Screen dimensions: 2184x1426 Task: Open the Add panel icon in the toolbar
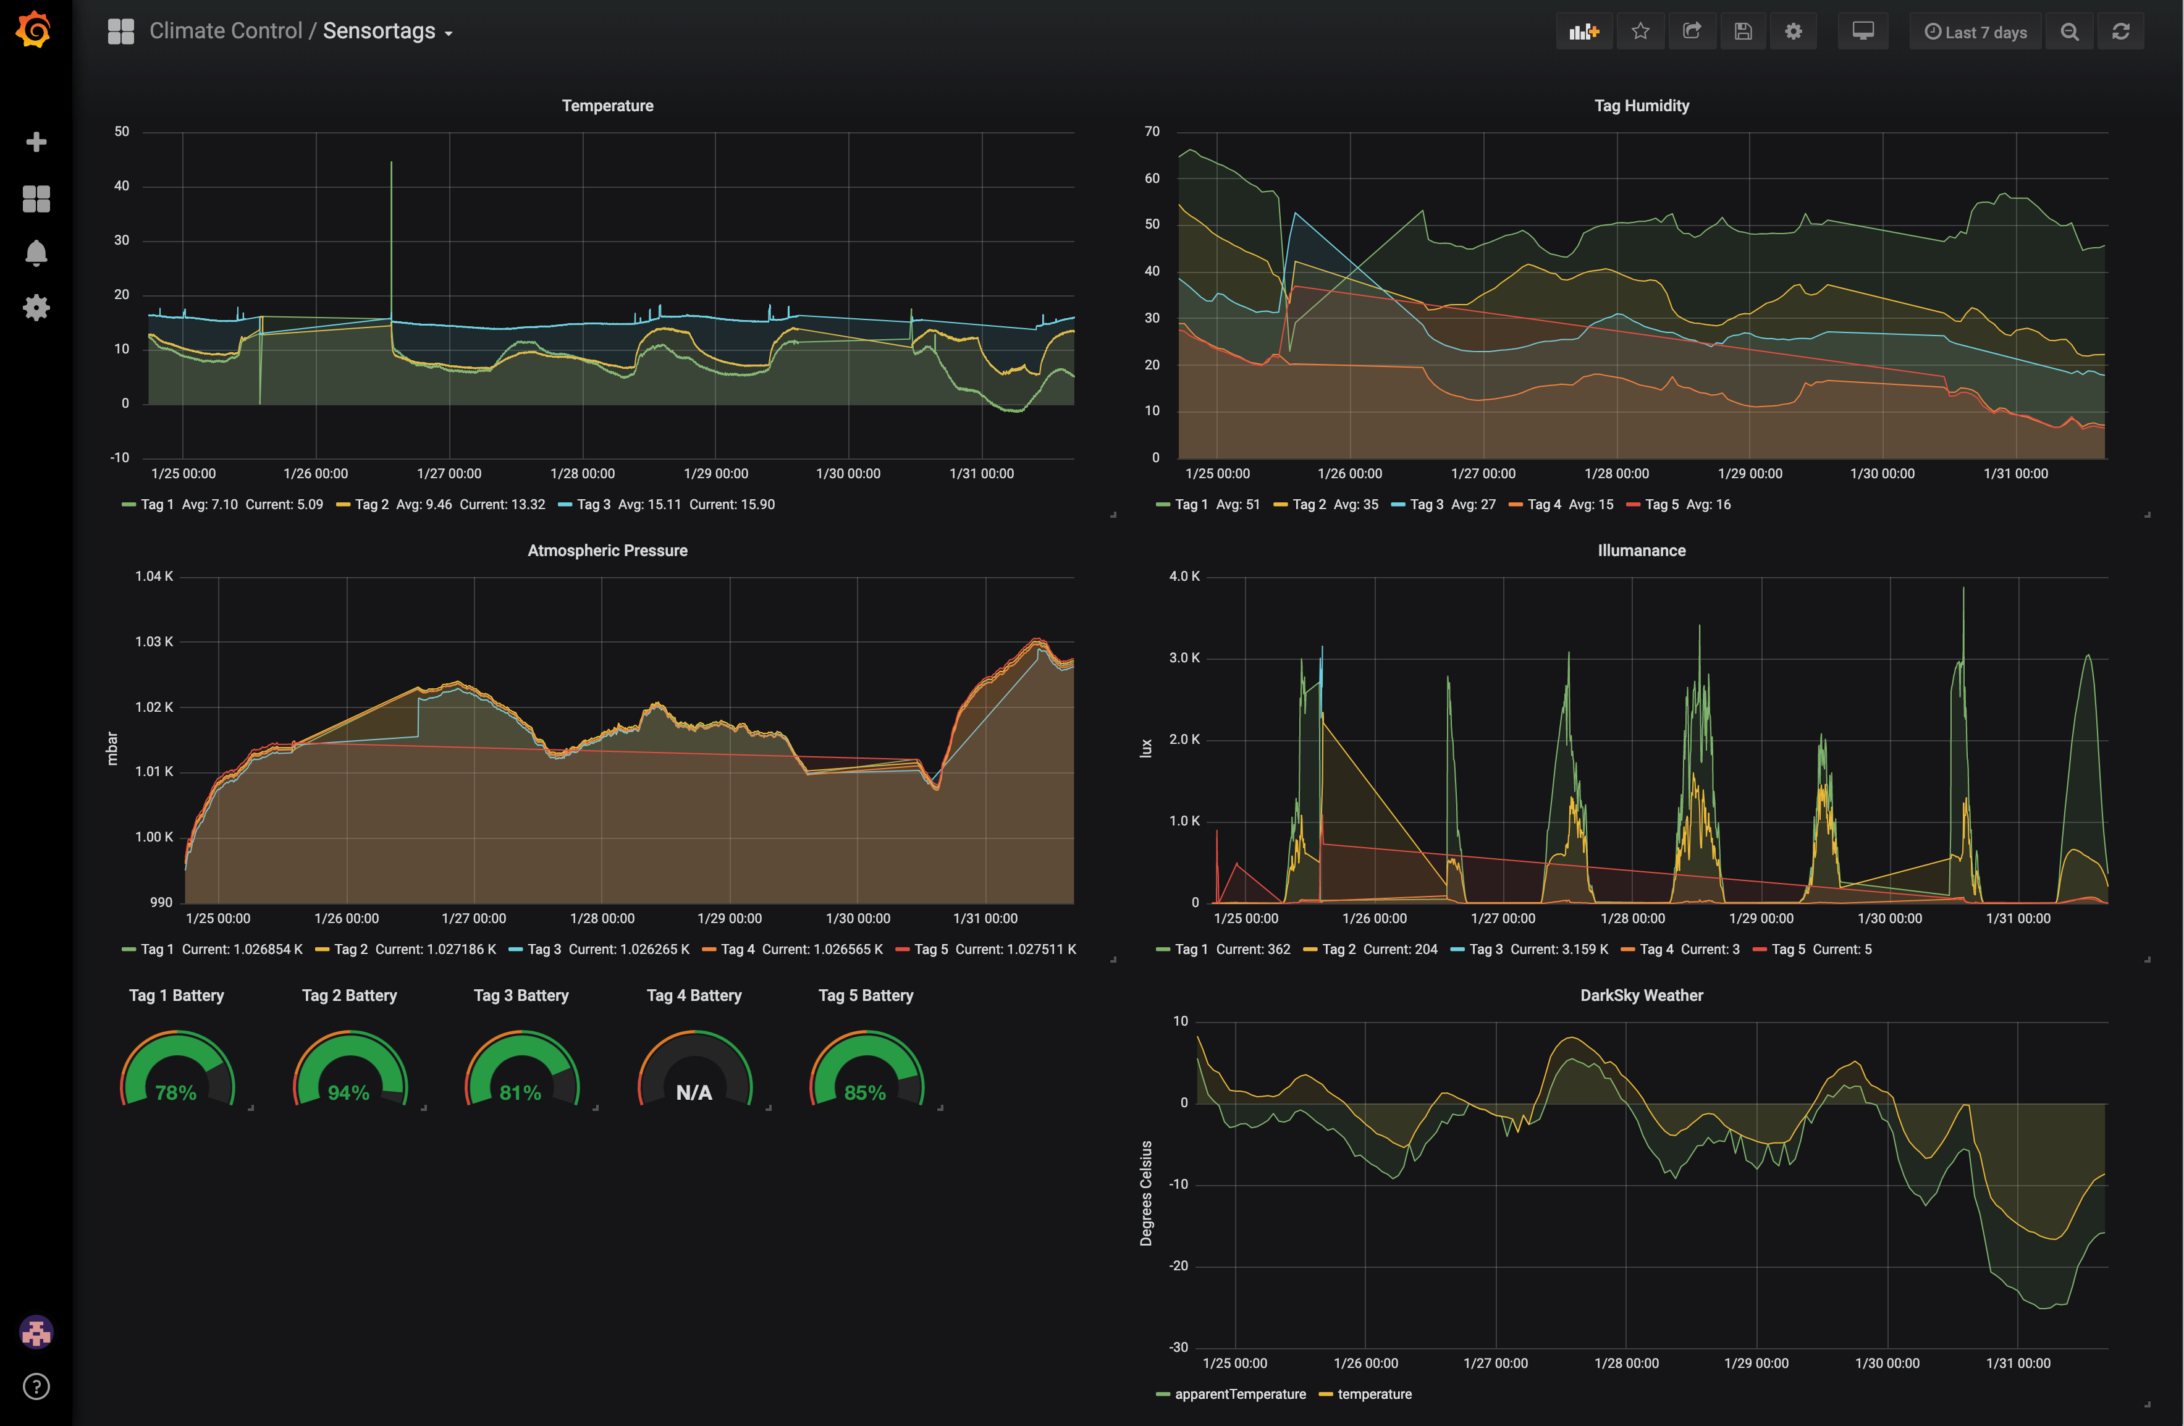[1585, 30]
